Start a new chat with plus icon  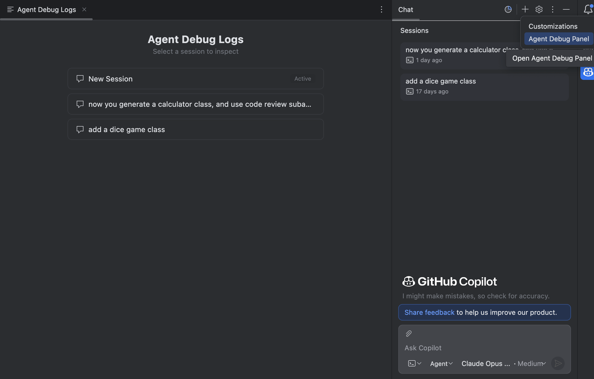[x=525, y=9]
